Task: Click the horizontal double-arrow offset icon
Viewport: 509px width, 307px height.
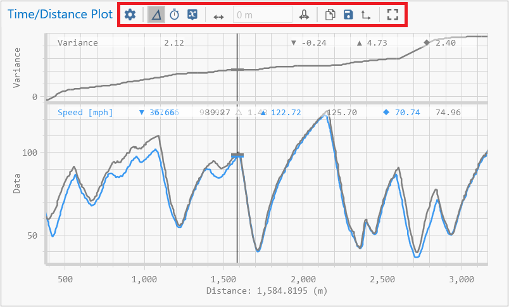Action: (218, 15)
